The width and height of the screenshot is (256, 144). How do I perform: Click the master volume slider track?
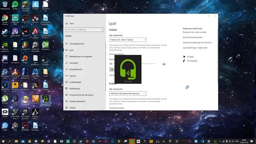pos(148,64)
